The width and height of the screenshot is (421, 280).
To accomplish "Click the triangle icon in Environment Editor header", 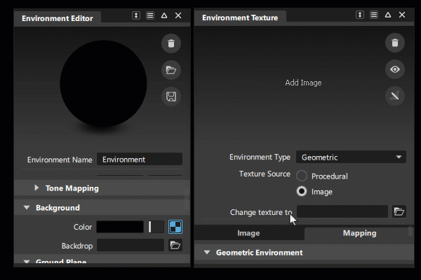I will tap(164, 15).
